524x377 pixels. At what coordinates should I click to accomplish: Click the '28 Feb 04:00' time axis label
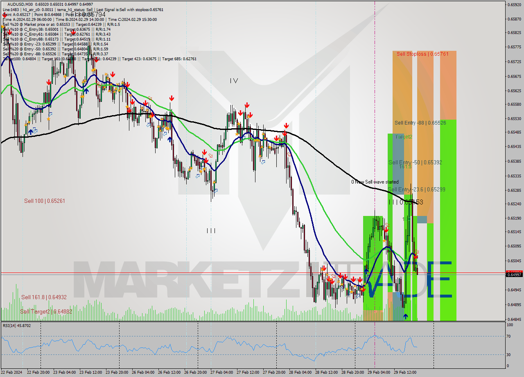point(300,372)
